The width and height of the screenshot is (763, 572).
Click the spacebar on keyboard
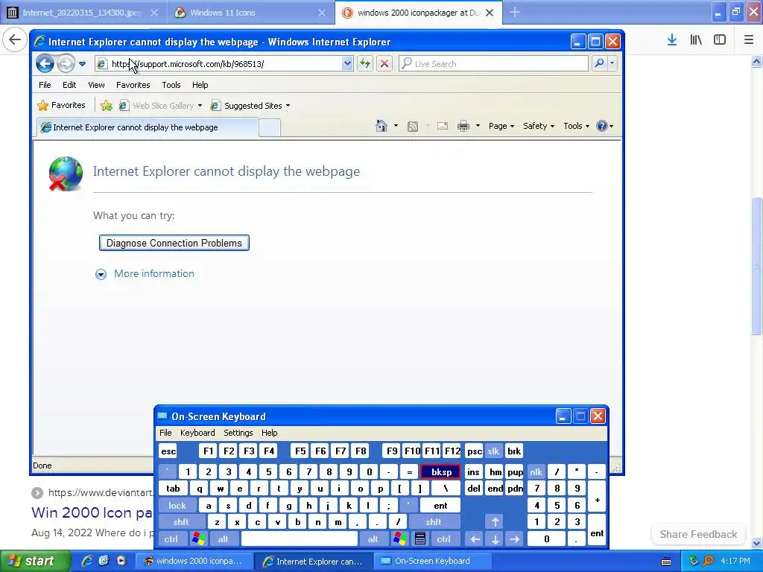pyautogui.click(x=300, y=539)
